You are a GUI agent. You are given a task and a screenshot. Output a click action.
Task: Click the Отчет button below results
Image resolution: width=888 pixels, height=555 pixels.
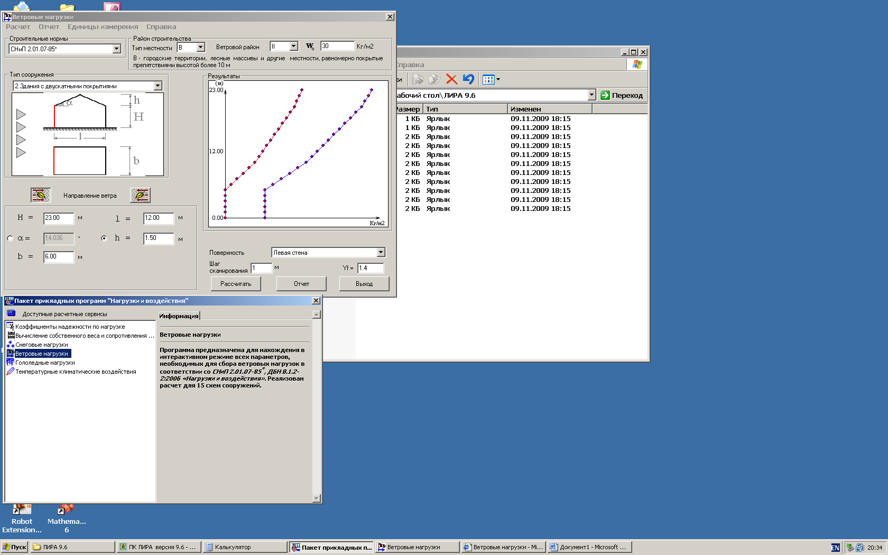pos(301,284)
